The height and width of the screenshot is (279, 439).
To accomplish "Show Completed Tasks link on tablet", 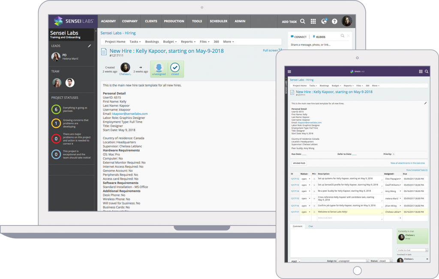I will click(x=417, y=170).
